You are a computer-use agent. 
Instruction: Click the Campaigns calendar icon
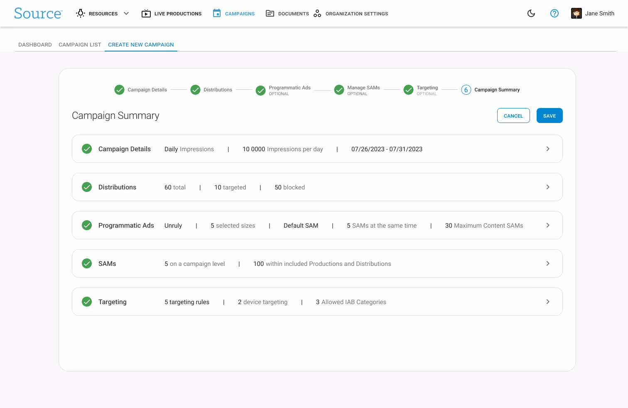[x=217, y=13]
